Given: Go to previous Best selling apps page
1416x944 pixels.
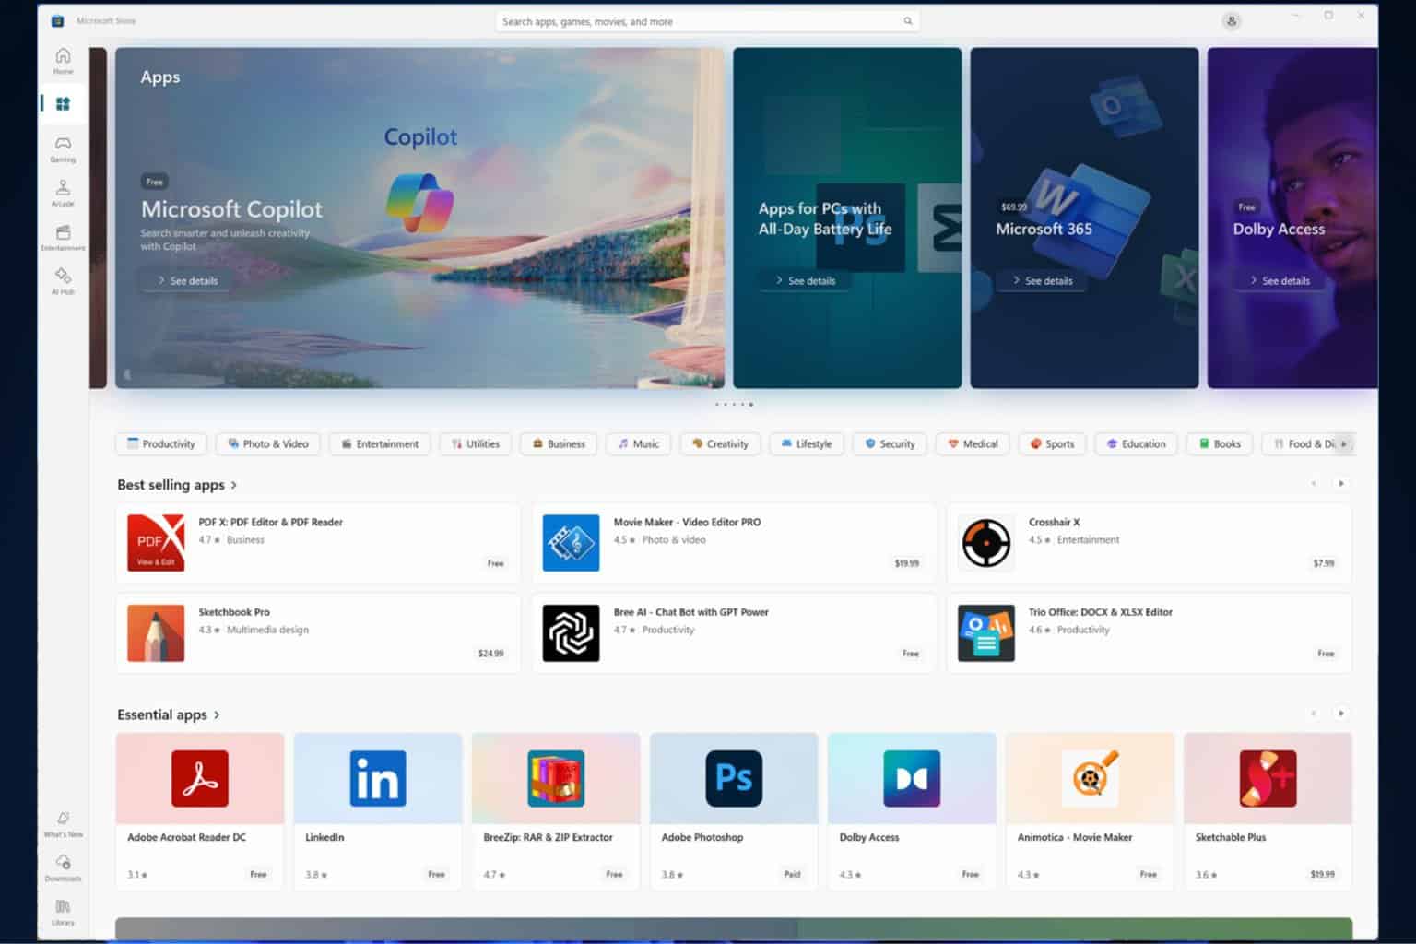Looking at the screenshot, I should [x=1314, y=483].
